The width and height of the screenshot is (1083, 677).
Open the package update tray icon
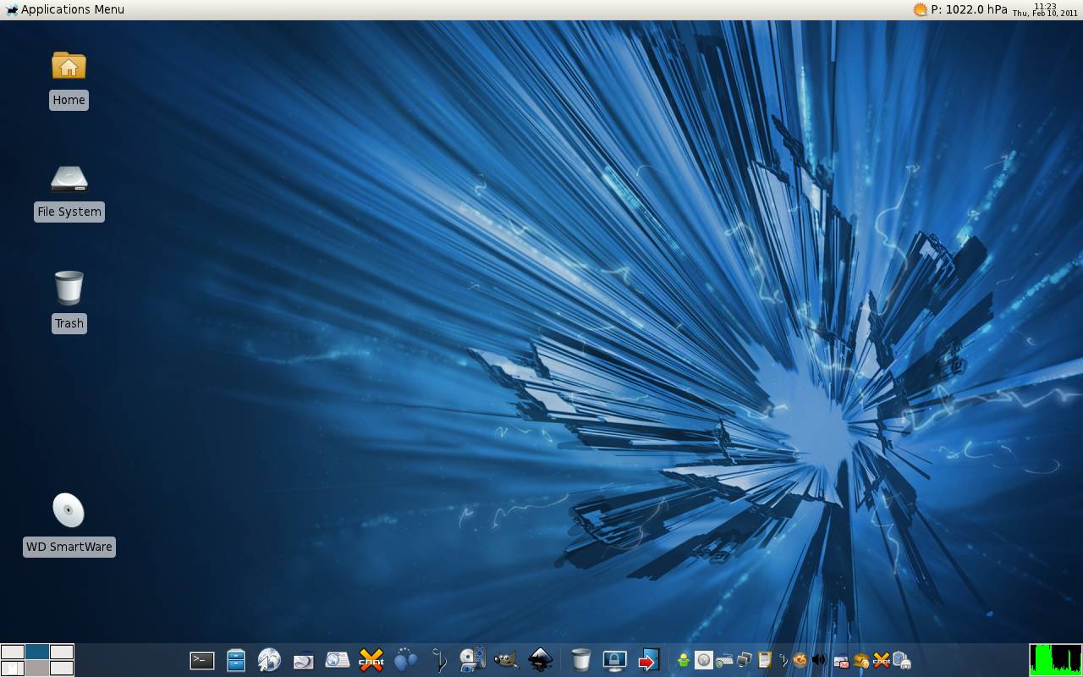coord(861,660)
